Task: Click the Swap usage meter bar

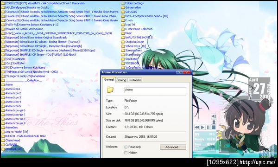Action: 205,145
